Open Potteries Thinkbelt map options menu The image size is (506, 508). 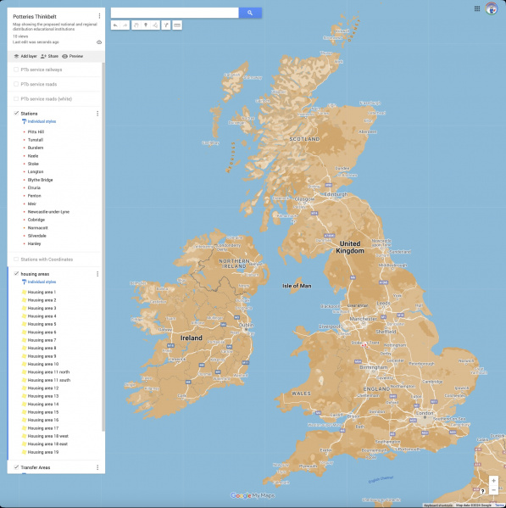[x=99, y=16]
